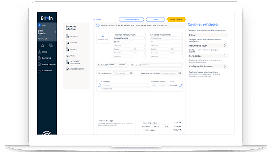Click the Concepto input field
Image resolution: width=272 pixels, height=152 pixels.
[126, 85]
